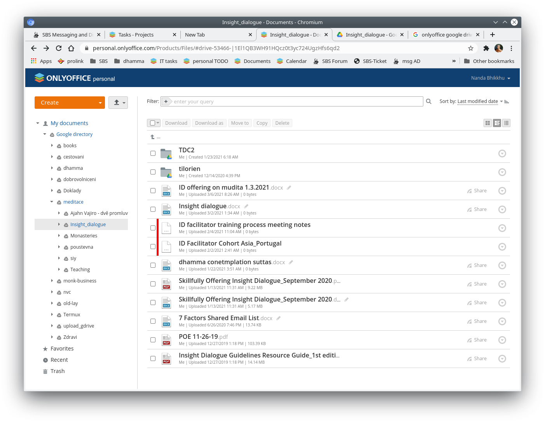Image resolution: width=545 pixels, height=422 pixels.
Task: Click the enter your query filter field
Action: [272, 101]
